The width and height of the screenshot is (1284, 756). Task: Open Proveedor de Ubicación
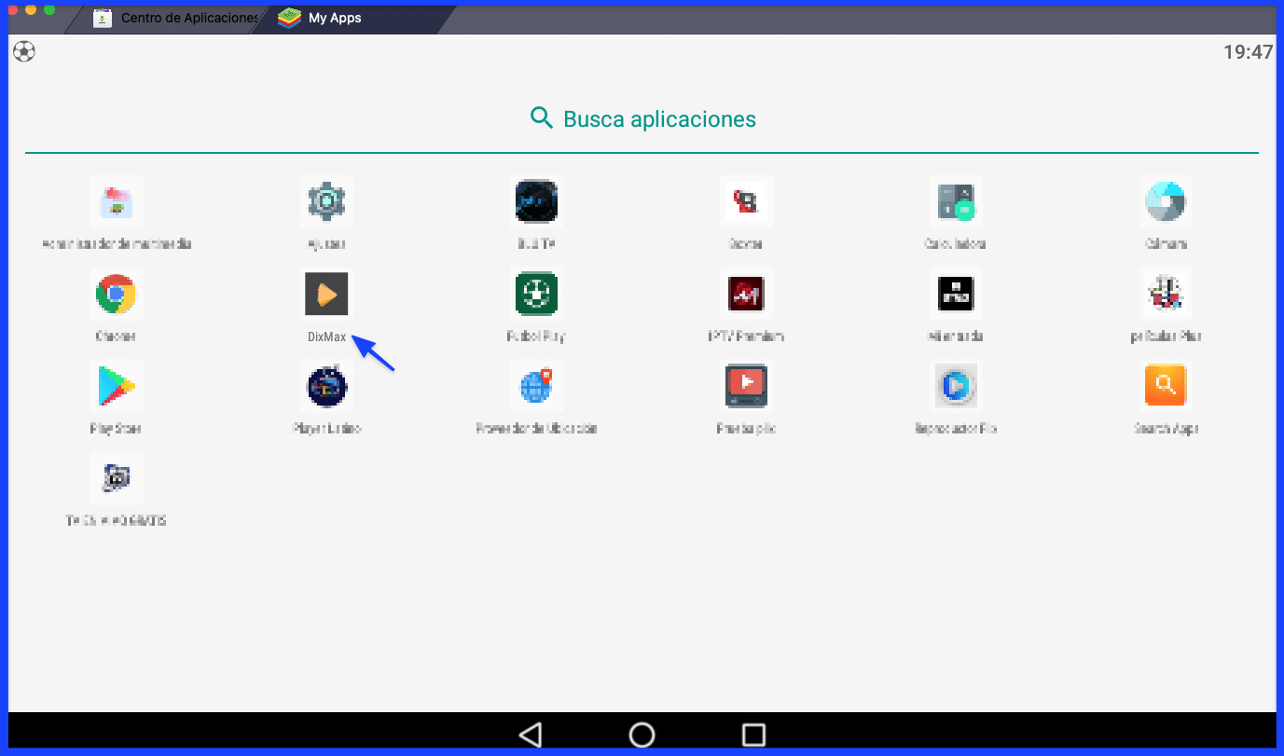point(536,386)
